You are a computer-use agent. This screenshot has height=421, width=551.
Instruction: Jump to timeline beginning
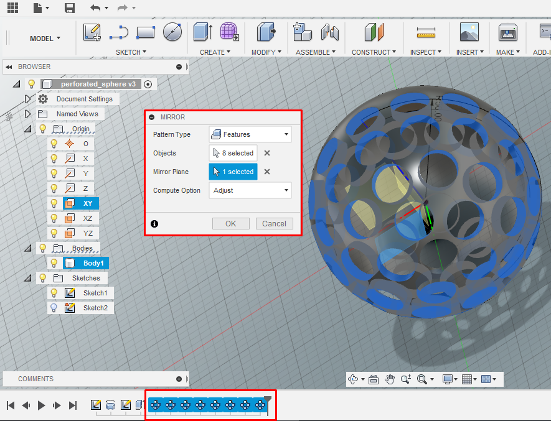click(x=11, y=405)
